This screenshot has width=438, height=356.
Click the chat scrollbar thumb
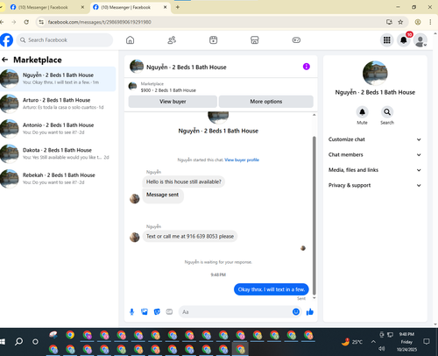point(314,216)
